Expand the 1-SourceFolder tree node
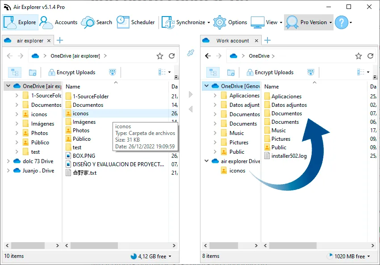This screenshot has width=380, height=265. click(17, 95)
